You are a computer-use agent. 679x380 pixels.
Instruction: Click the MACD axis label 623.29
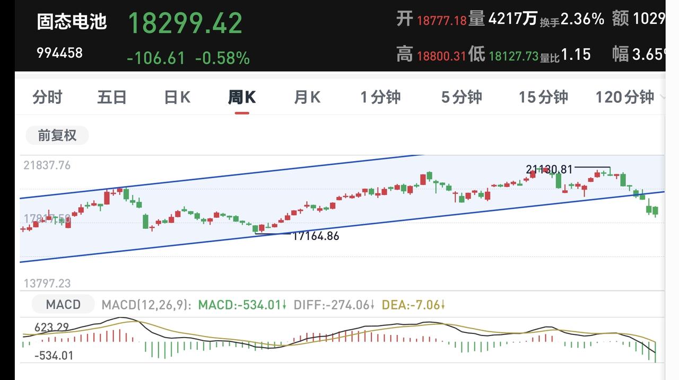coord(51,328)
